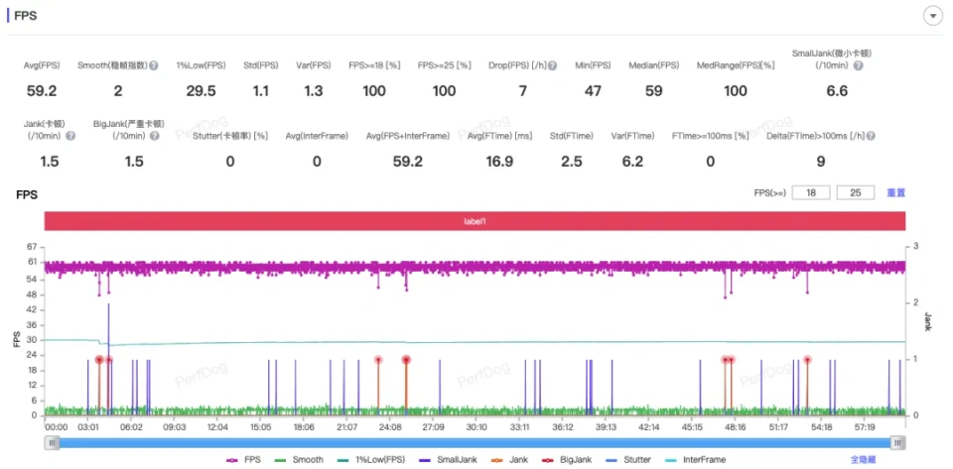
Task: Open SmallJank(微小卡顿) help tooltip icon
Action: pyautogui.click(x=858, y=65)
